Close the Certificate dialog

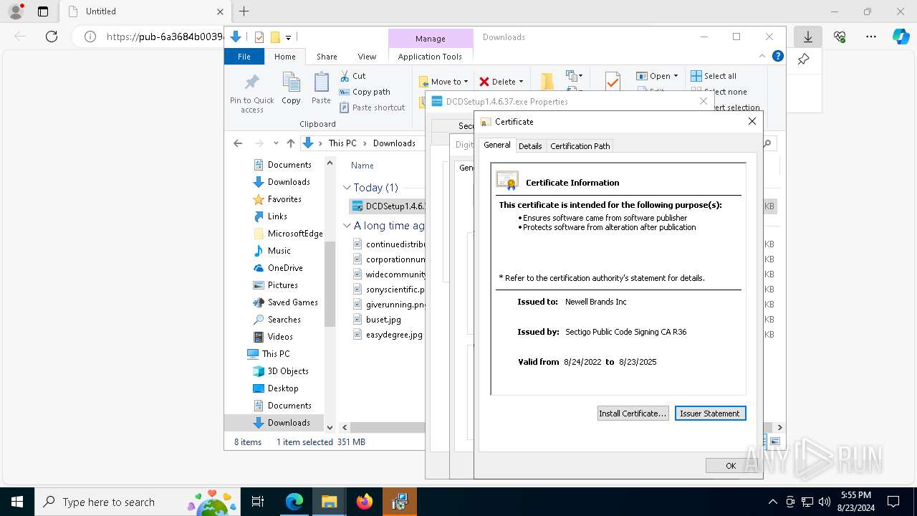(x=752, y=122)
